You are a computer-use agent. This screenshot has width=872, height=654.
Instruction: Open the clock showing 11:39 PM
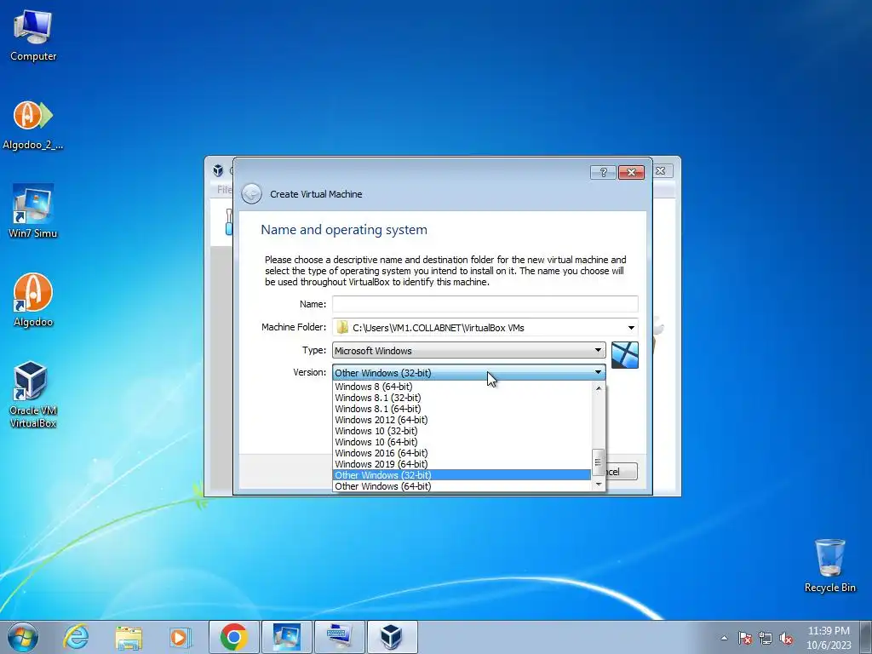829,637
